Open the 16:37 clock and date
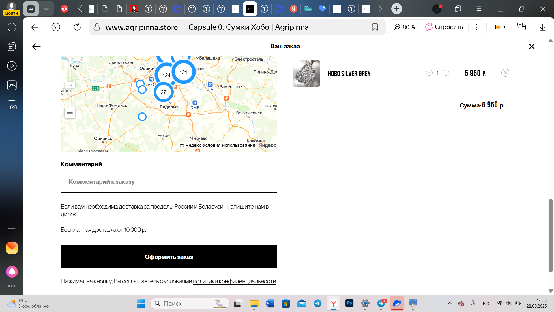Screen dimensions: 554x312 537,303
